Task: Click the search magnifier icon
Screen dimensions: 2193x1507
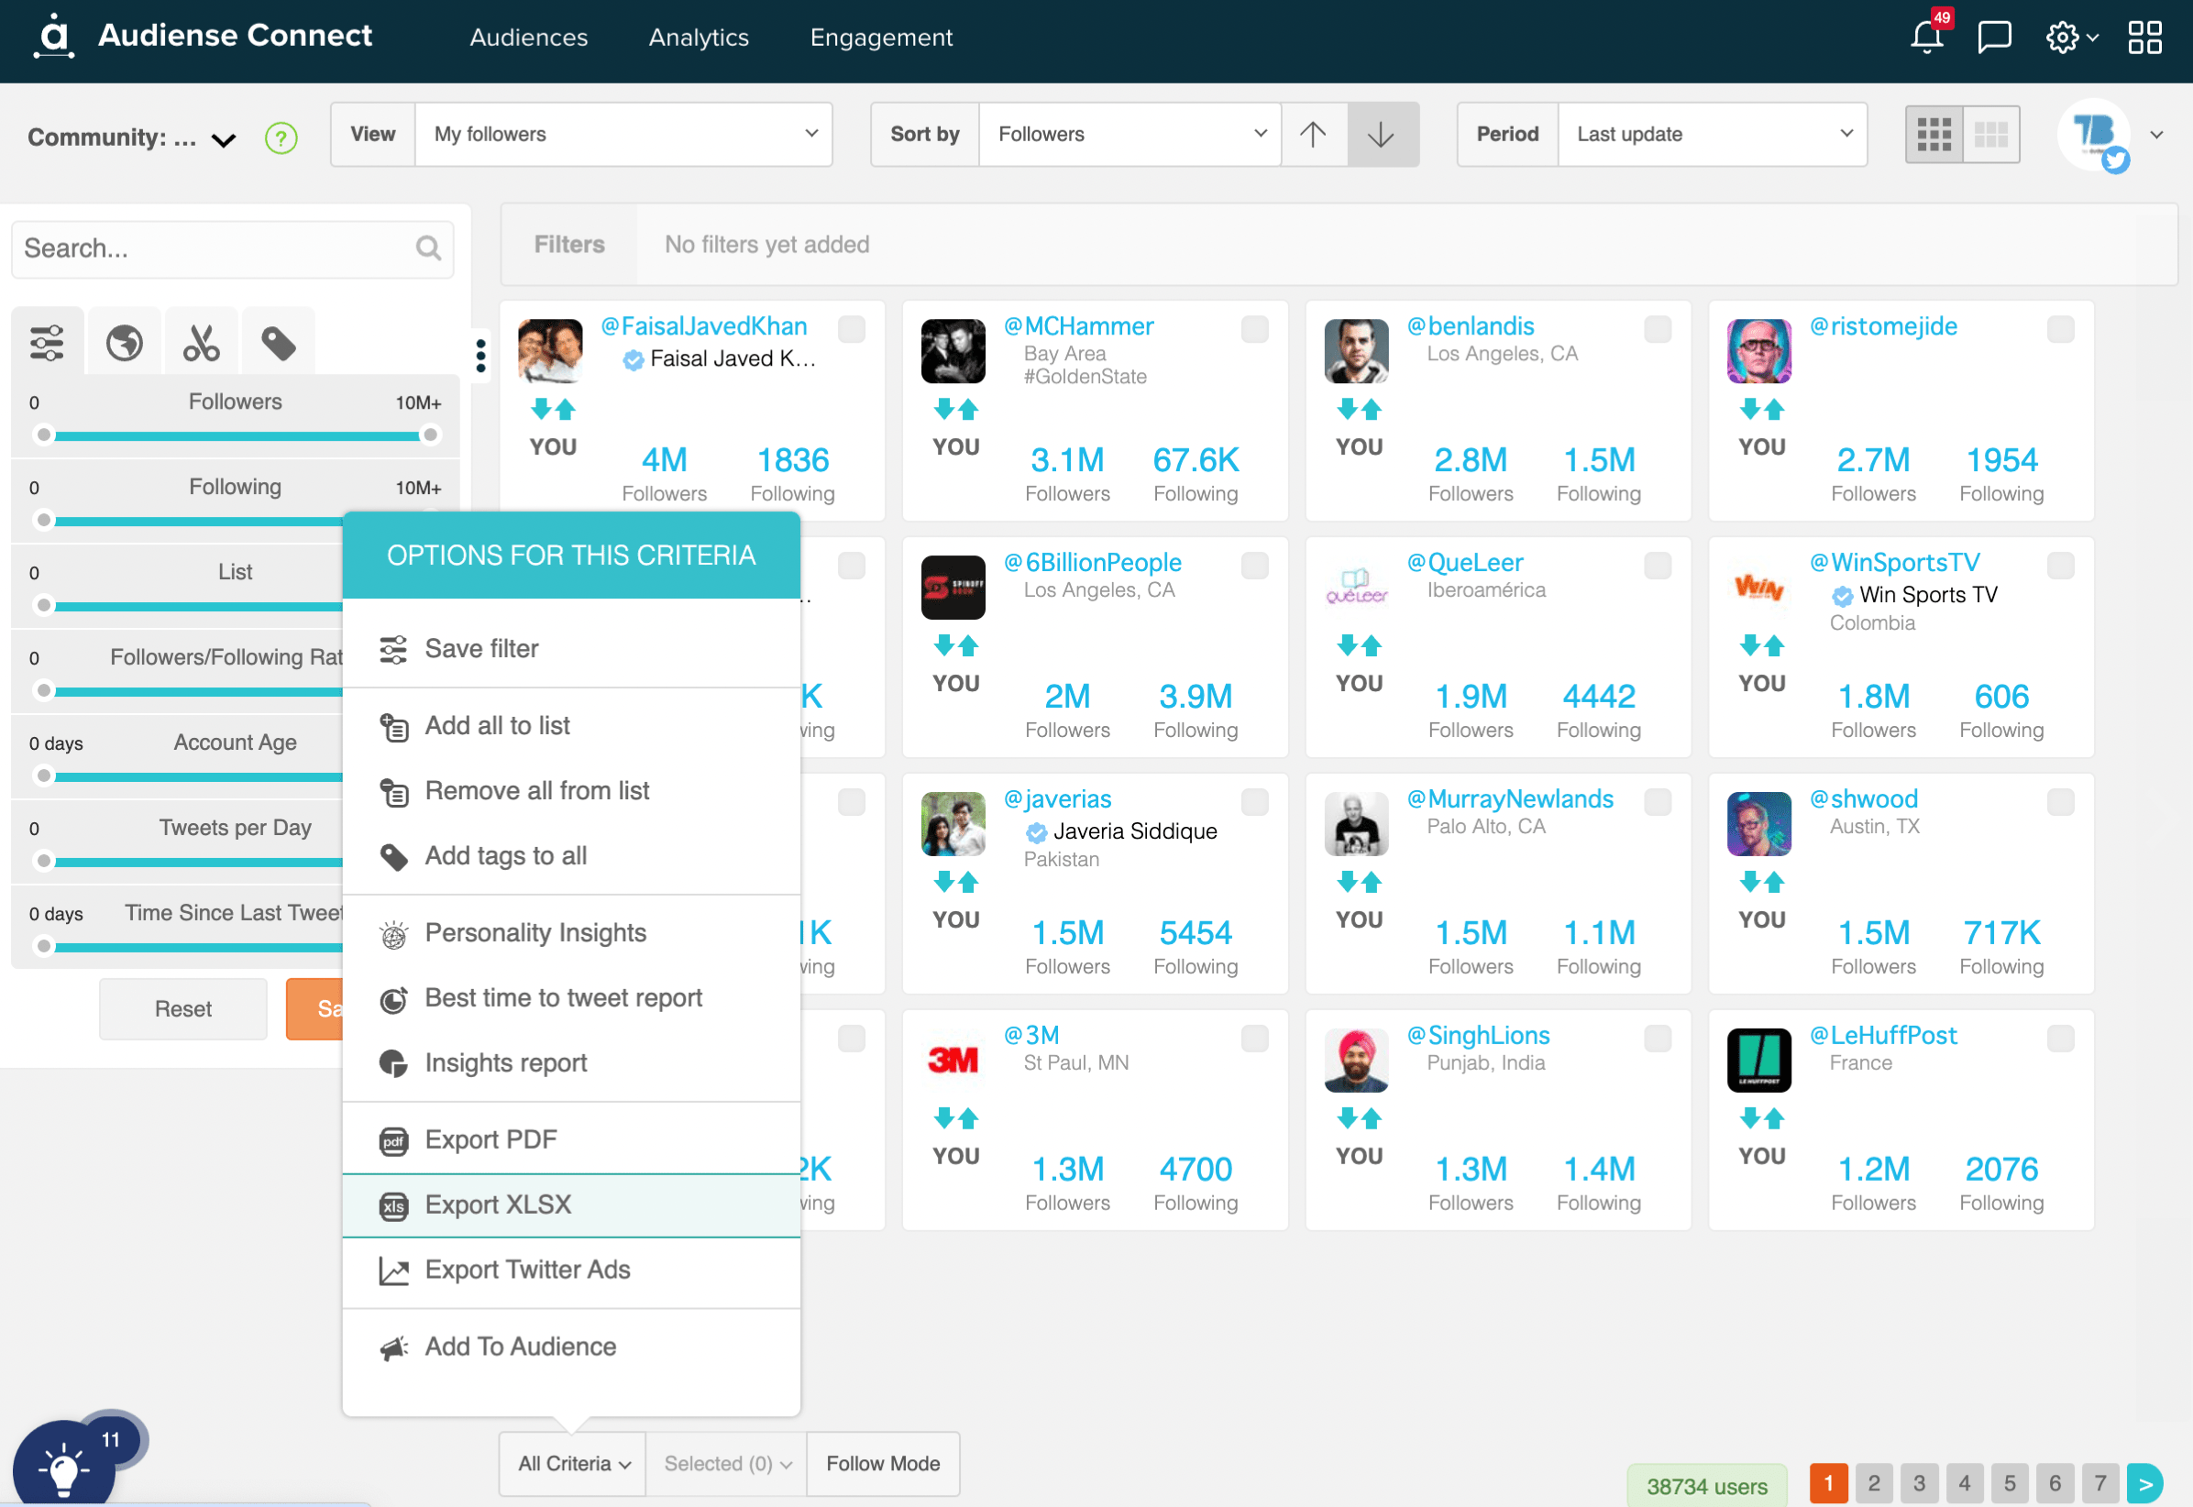Action: pos(428,248)
